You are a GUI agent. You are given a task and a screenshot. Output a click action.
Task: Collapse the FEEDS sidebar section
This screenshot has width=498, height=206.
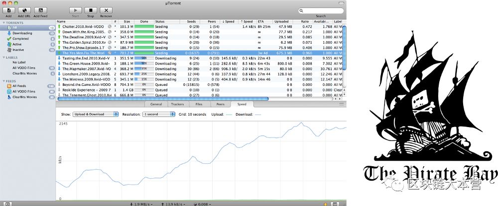(4, 81)
